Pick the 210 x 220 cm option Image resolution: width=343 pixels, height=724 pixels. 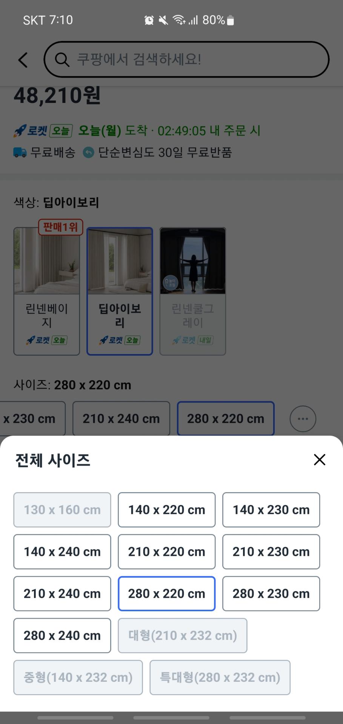click(x=166, y=552)
